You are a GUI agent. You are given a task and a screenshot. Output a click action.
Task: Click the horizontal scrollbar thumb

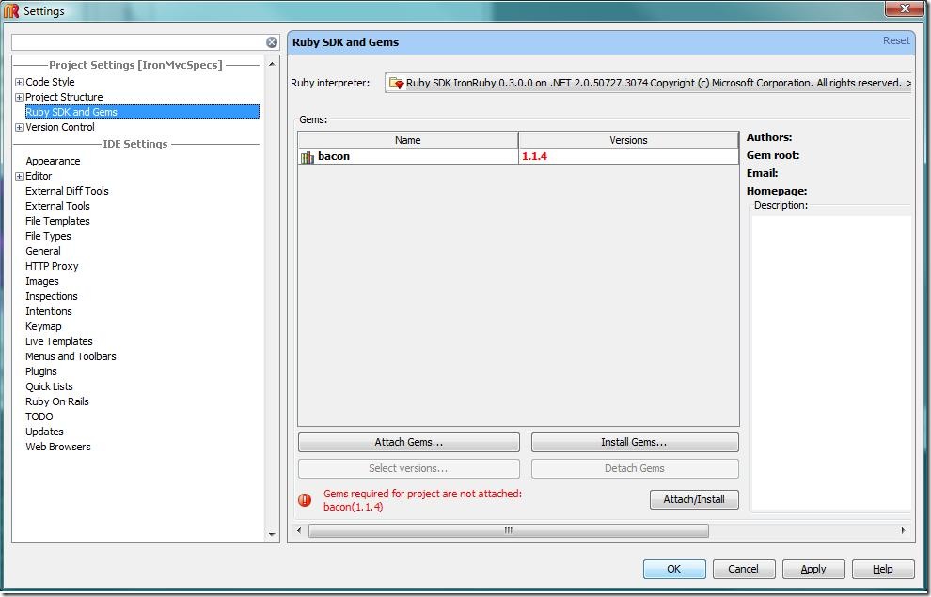(508, 530)
